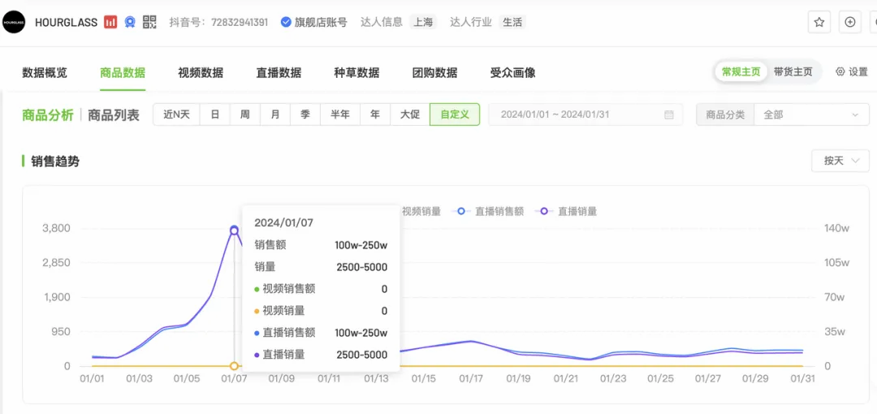Open the 受众画像 tab
Image resolution: width=877 pixels, height=414 pixels.
click(512, 73)
